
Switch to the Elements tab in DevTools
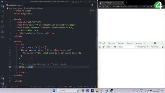(x=112, y=43)
